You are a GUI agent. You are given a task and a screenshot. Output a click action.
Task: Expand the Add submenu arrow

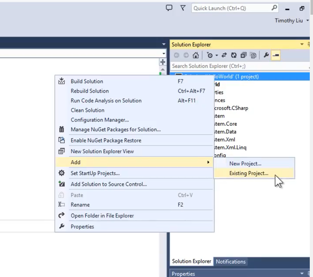pyautogui.click(x=208, y=162)
